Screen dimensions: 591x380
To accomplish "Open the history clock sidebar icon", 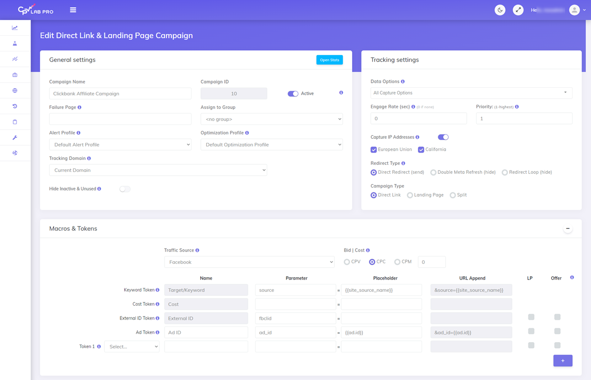I will tap(15, 106).
